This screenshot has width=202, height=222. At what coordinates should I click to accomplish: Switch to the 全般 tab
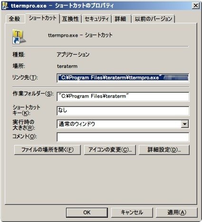point(14,19)
